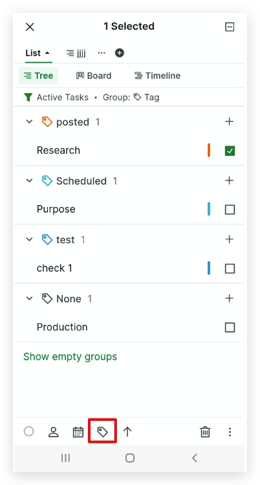Delete selected task with trash icon

click(x=205, y=431)
